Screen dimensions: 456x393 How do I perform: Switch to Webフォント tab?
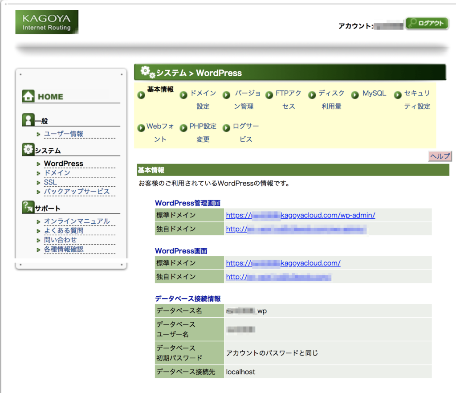tap(160, 133)
